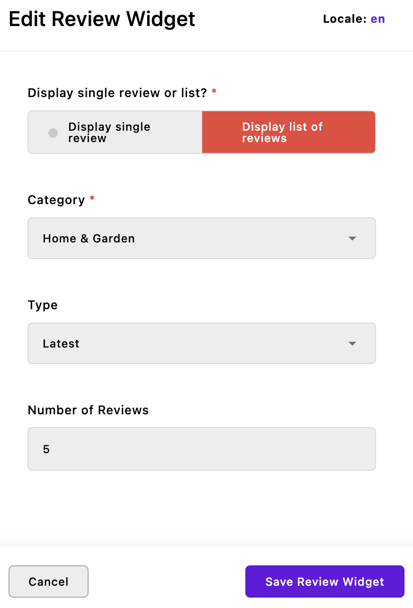
Task: Open the Type selector showing Latest
Action: click(x=202, y=343)
